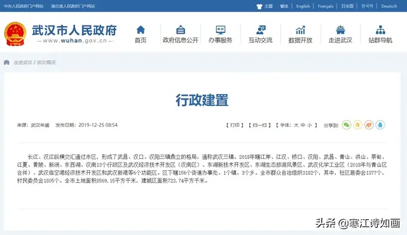The width and height of the screenshot is (407, 235).
Task: Click the 行政建置 article heading
Action: (x=202, y=100)
